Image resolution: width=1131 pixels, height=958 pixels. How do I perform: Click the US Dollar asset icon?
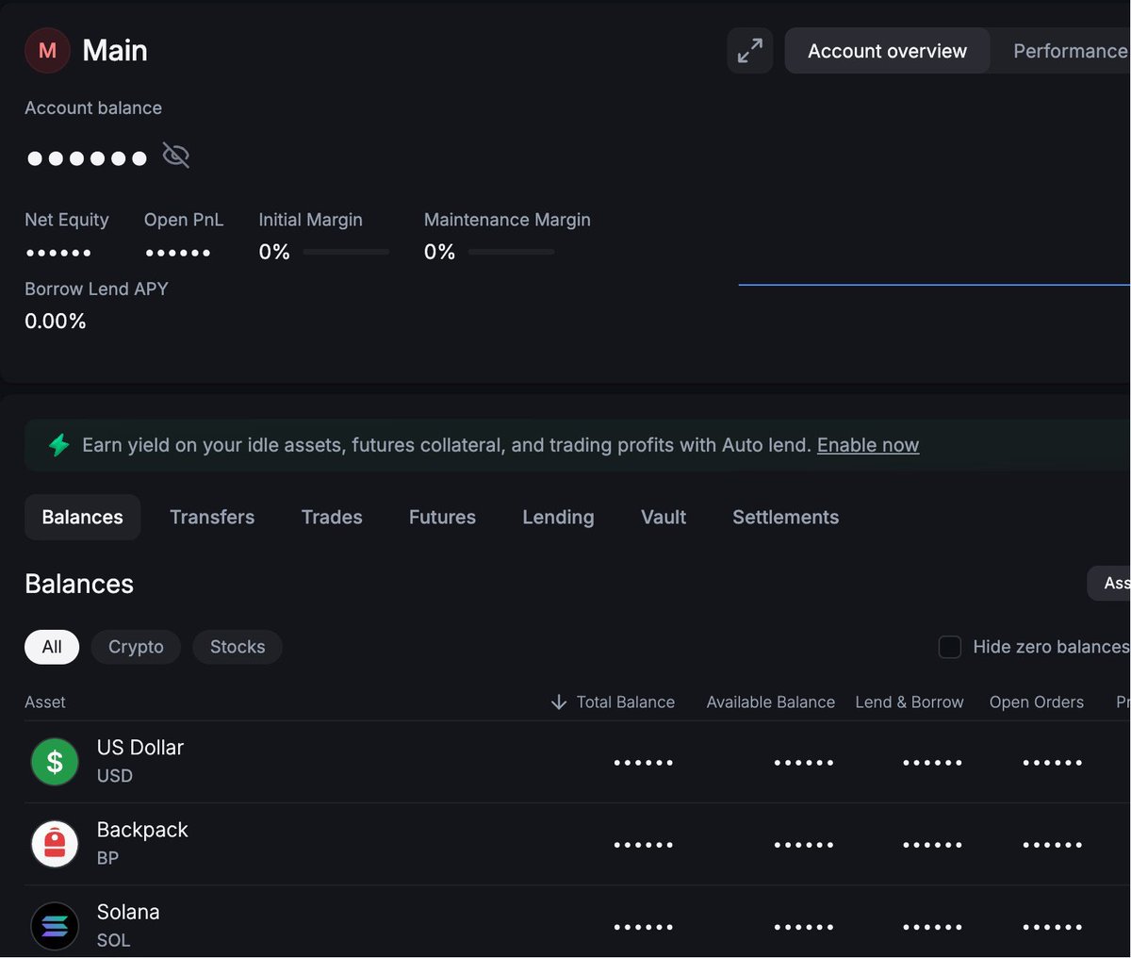click(55, 762)
